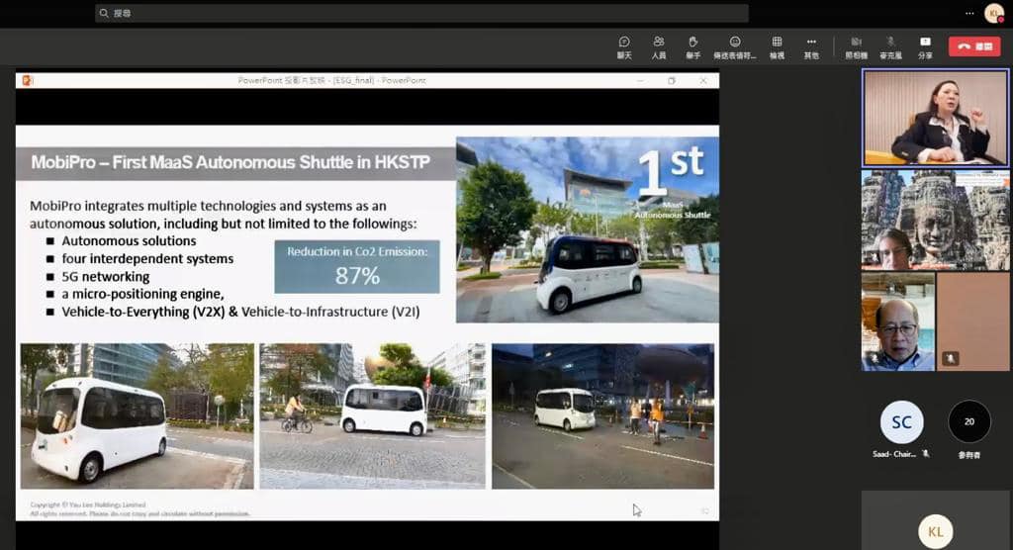This screenshot has height=550, width=1013.
Task: Click the search field at the top
Action: click(421, 13)
